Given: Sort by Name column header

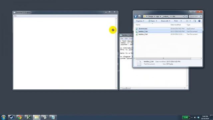Looking at the screenshot, I should pos(138,25).
